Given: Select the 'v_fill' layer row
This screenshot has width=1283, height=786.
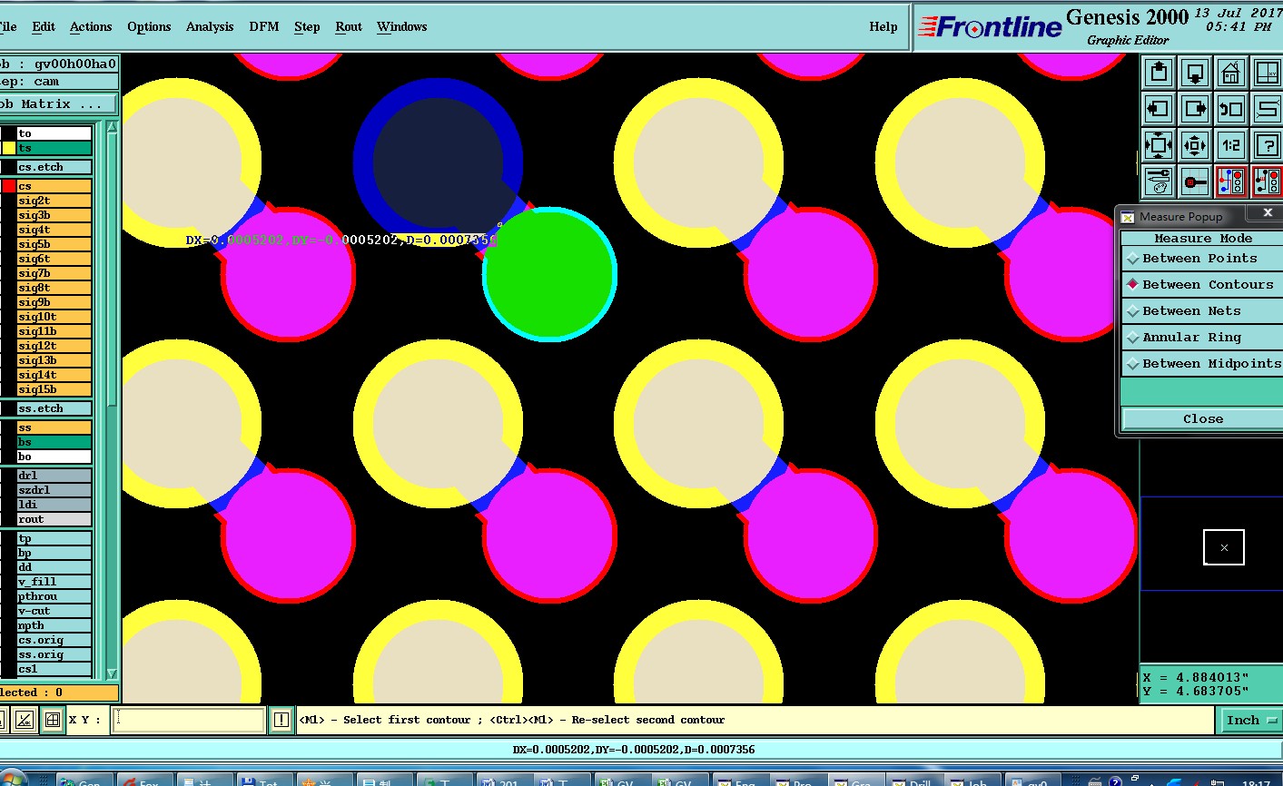Looking at the screenshot, I should pos(54,582).
